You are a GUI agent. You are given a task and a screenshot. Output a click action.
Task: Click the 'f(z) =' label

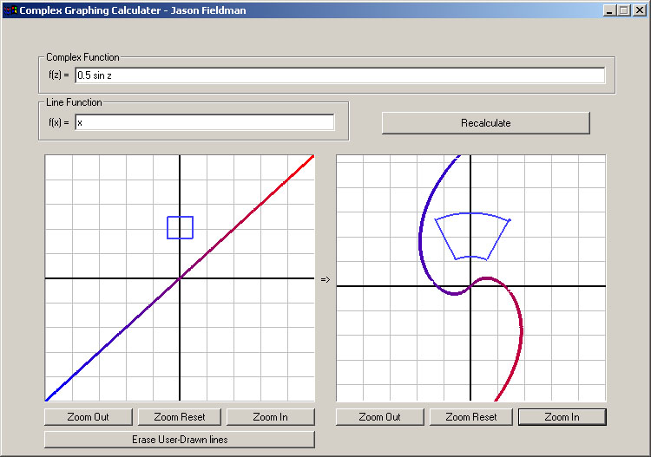tap(59, 75)
